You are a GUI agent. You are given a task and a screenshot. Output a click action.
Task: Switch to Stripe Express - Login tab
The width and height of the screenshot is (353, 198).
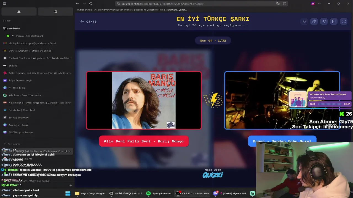pos(37,81)
